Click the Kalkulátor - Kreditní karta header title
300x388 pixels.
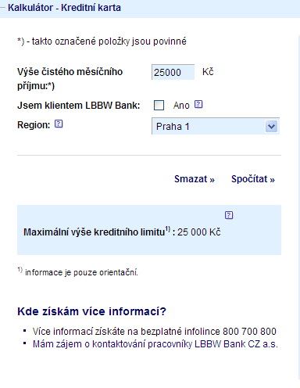[64, 8]
